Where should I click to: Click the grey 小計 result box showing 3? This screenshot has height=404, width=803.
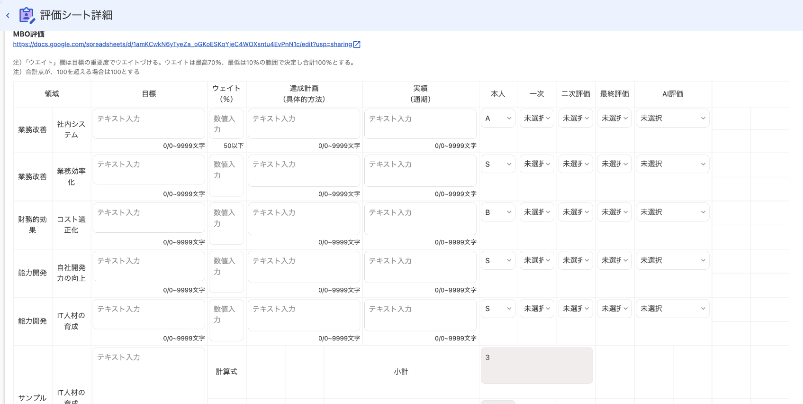[x=537, y=365]
